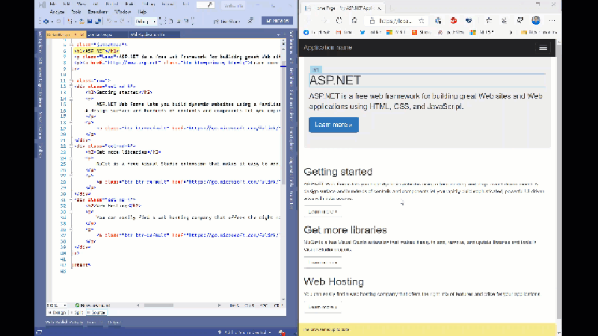Click the Gmail bookmark in favorites bar

(x=345, y=32)
